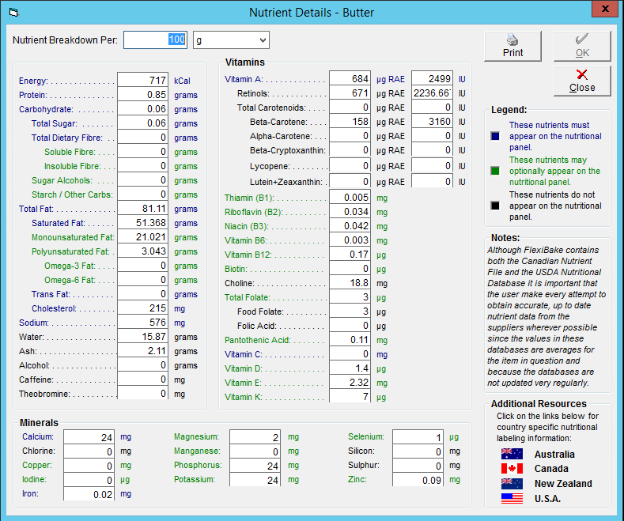Click the Beta-Carotene µg RAE value 158
This screenshot has width=624, height=521.
coord(350,122)
